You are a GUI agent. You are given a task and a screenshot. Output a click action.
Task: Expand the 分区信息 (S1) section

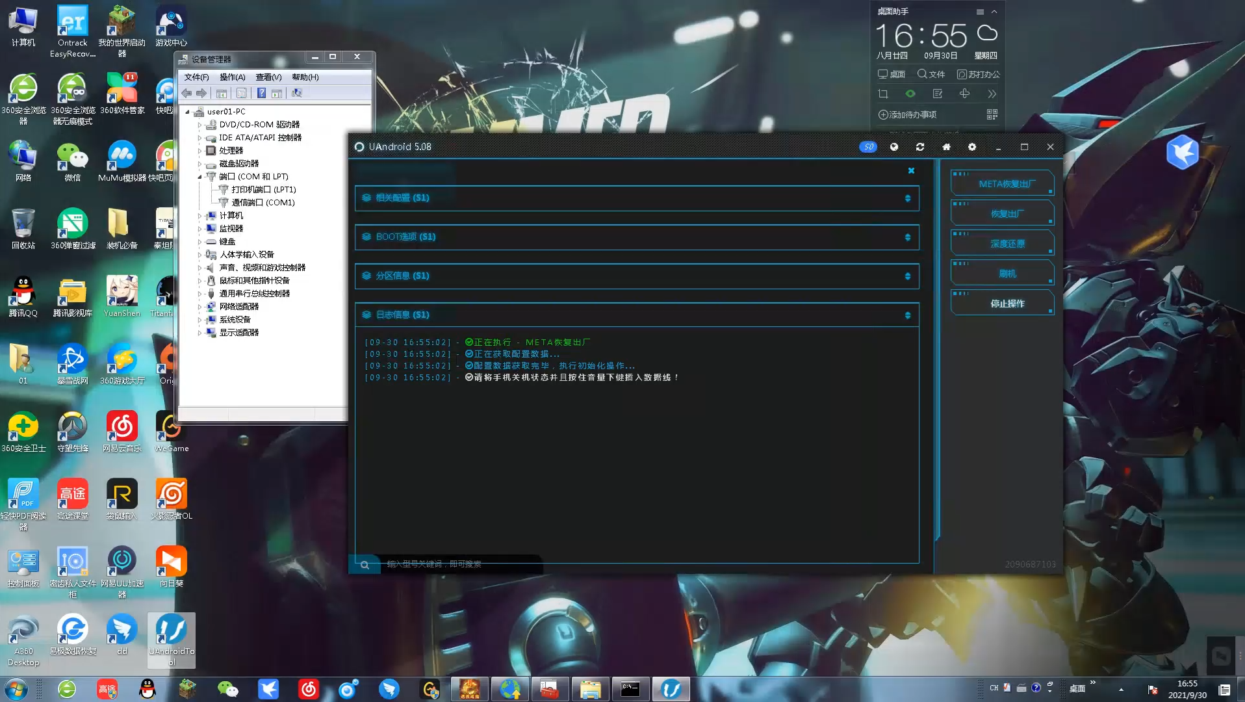pyautogui.click(x=637, y=276)
